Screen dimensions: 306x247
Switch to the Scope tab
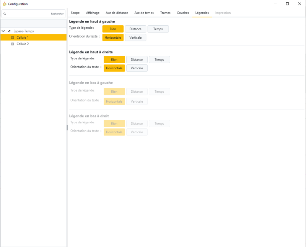pos(75,13)
